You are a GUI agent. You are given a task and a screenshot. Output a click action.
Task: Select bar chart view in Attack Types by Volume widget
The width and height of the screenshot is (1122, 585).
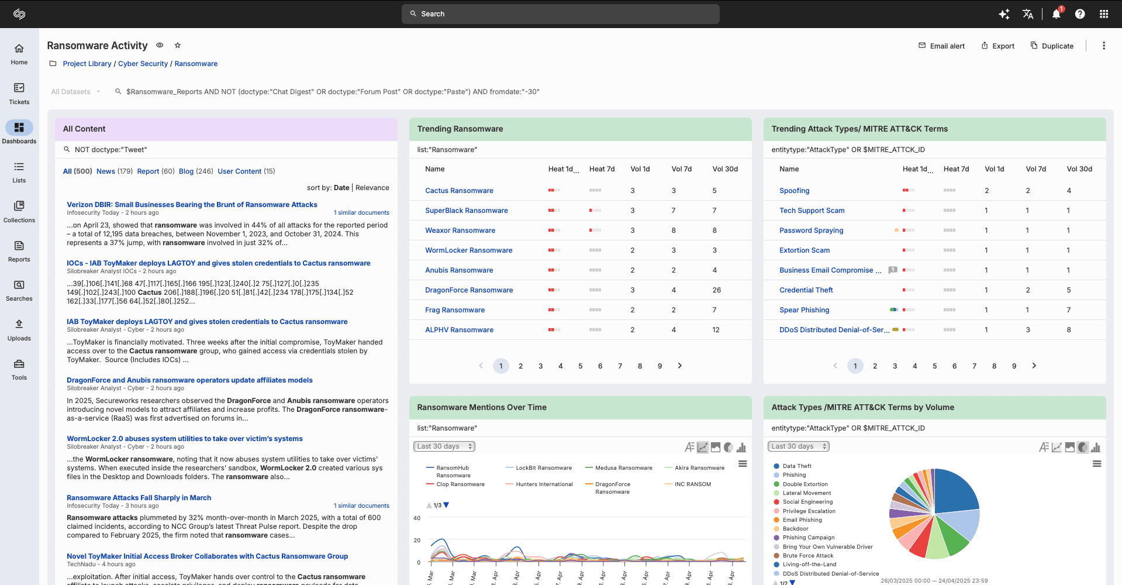point(1096,448)
